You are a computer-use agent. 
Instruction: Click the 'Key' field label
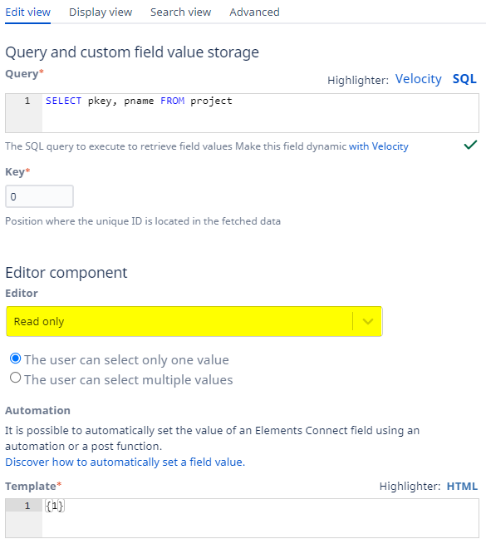17,171
